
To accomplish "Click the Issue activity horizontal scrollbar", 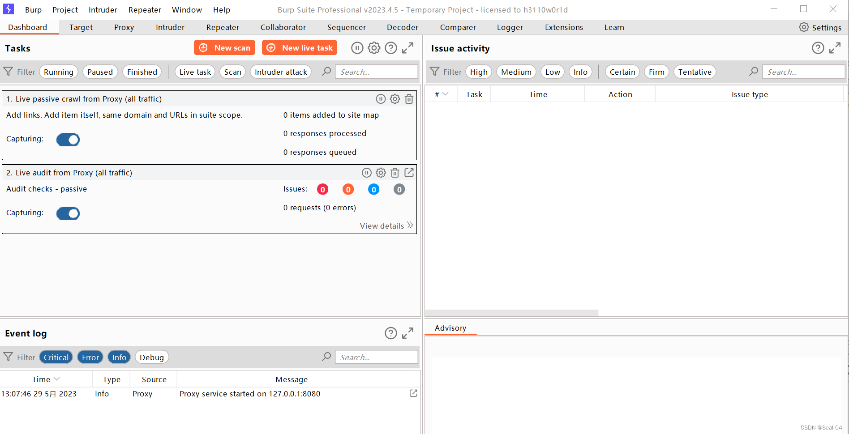I will pyautogui.click(x=512, y=313).
